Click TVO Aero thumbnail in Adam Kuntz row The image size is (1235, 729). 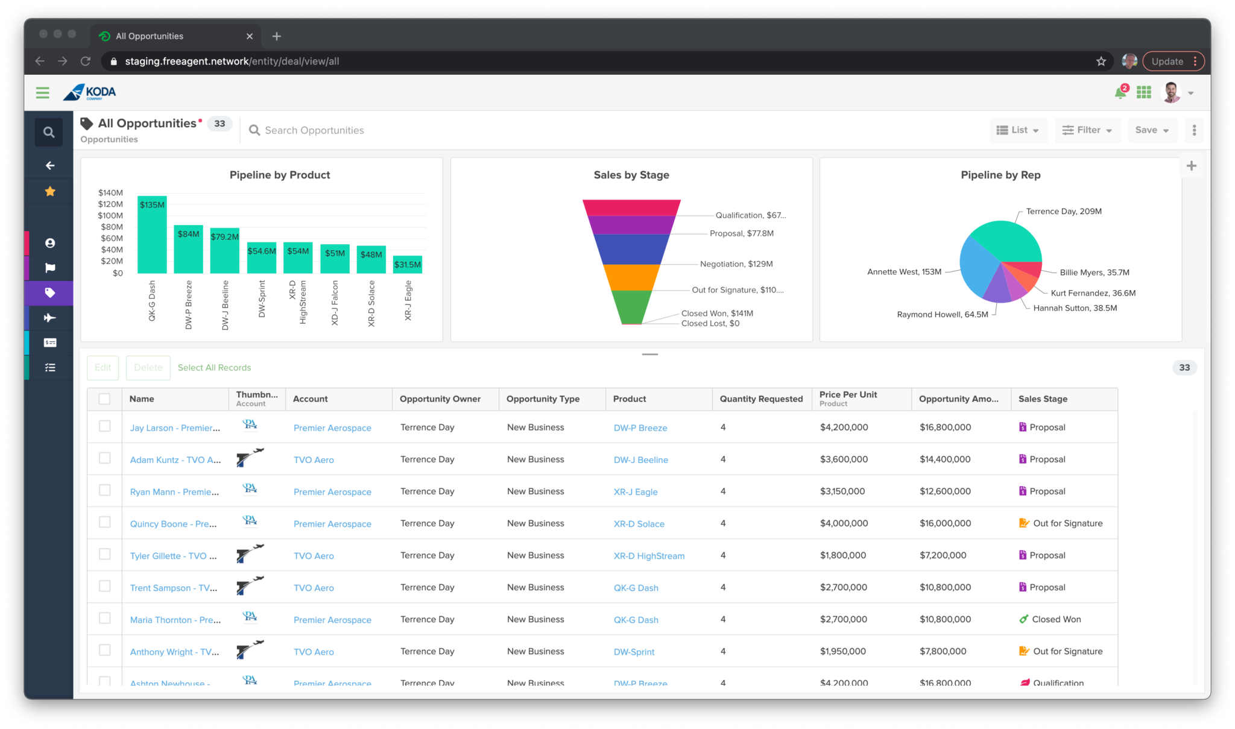point(250,458)
